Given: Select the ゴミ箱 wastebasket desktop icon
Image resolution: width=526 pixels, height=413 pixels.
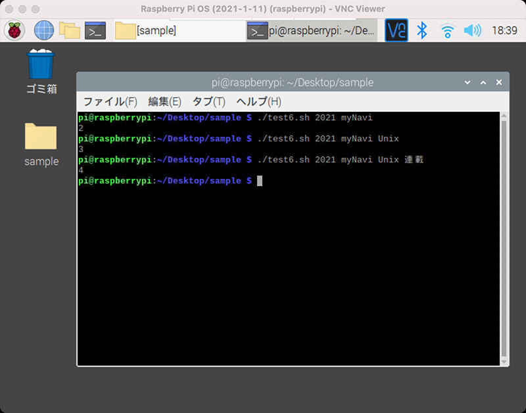Looking at the screenshot, I should 41,72.
